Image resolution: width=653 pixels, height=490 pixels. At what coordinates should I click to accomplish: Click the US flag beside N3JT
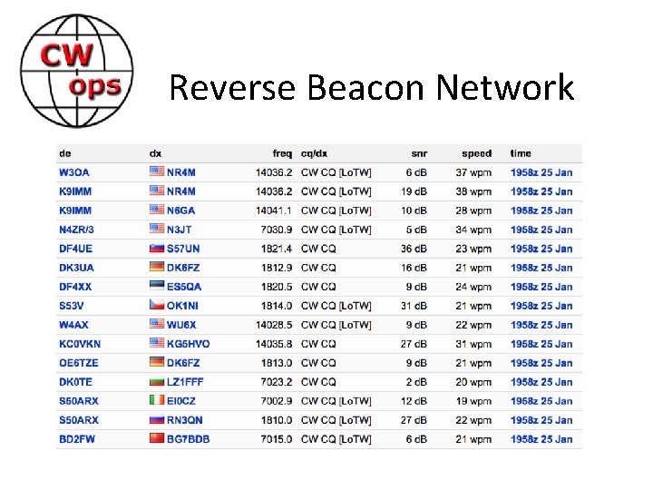[157, 229]
